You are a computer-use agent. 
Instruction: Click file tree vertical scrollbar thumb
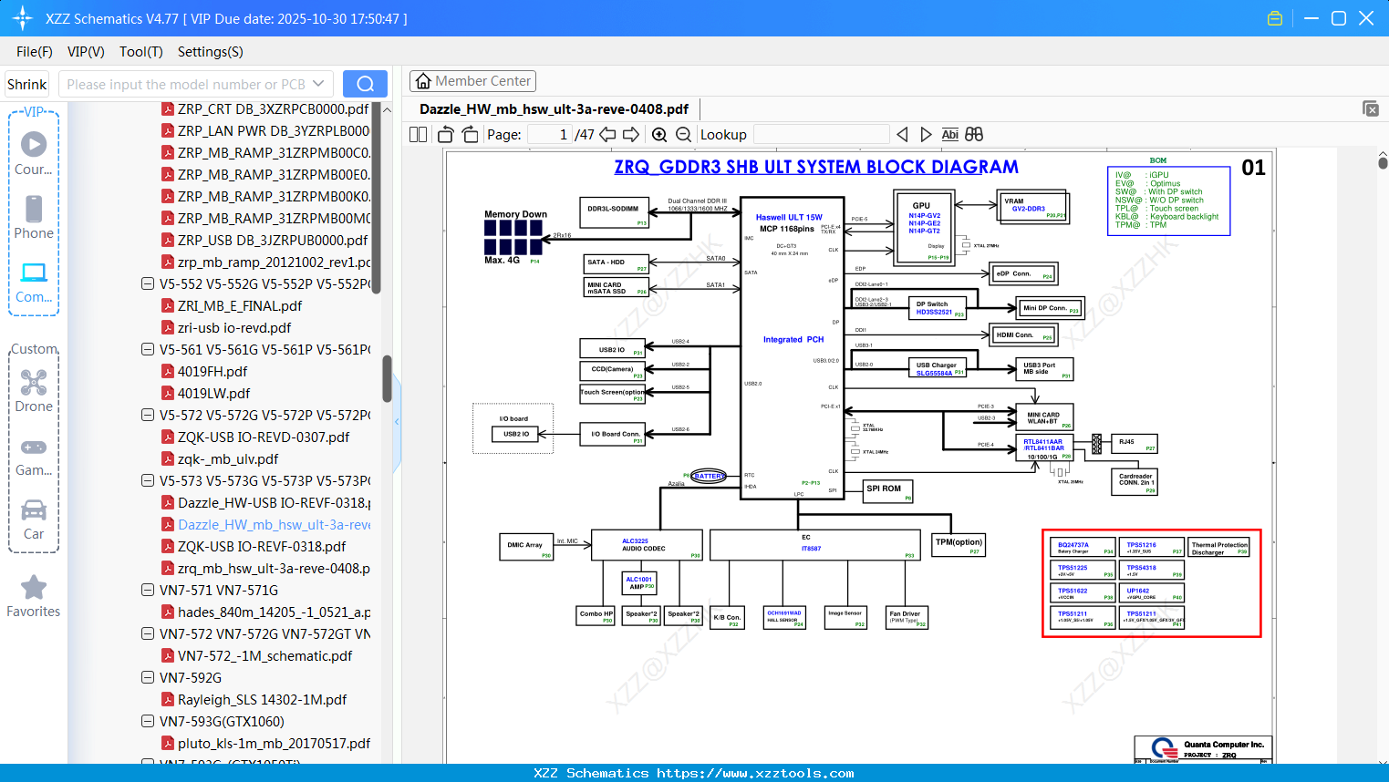coord(387,378)
